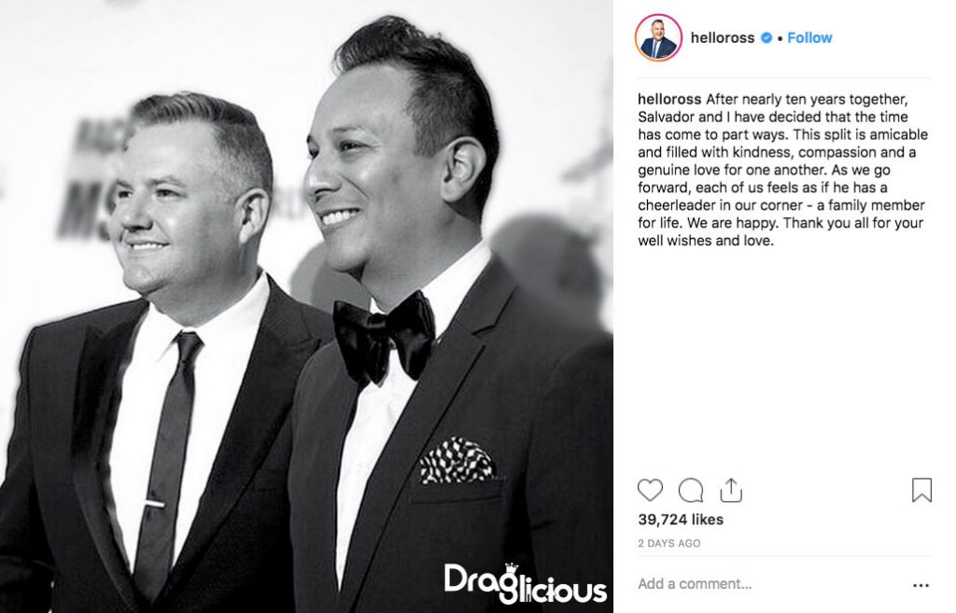
Task: Click the verified badge next to helloross
Action: click(766, 37)
